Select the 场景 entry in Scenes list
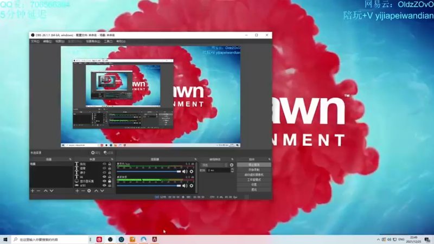 [x=51, y=164]
